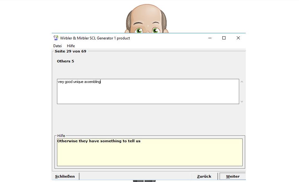Click the window title bar text
The width and height of the screenshot is (299, 182).
(x=95, y=38)
